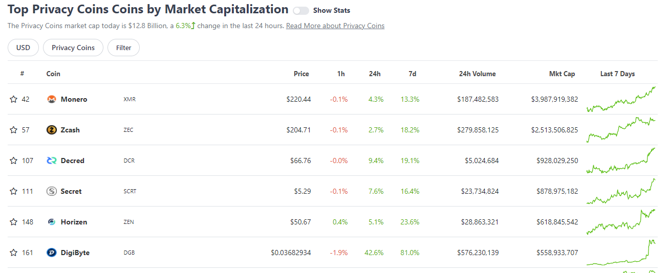Click the Decred coin logo icon
Image resolution: width=670 pixels, height=273 pixels.
[51, 161]
